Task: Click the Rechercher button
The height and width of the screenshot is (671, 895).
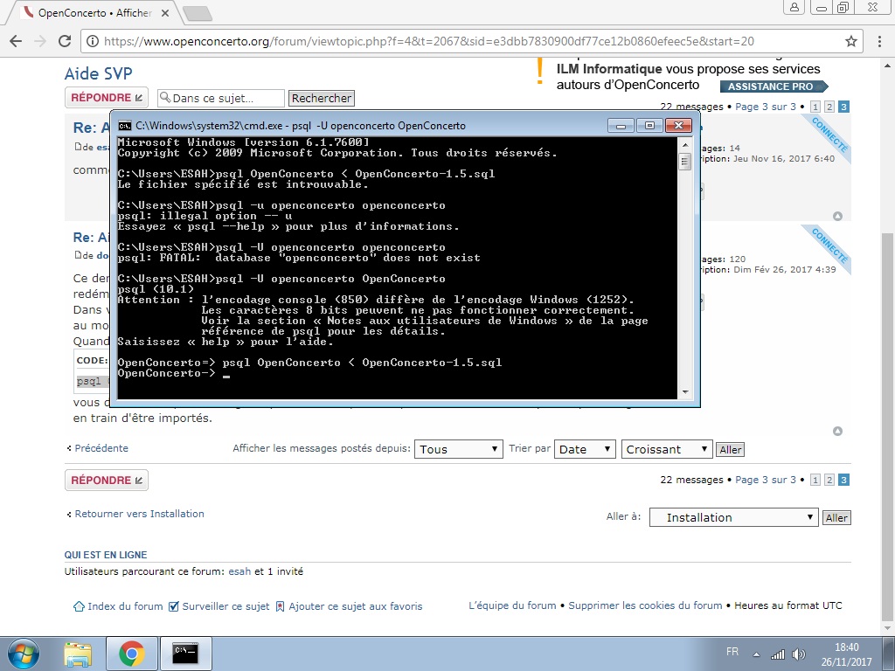Action: point(322,98)
